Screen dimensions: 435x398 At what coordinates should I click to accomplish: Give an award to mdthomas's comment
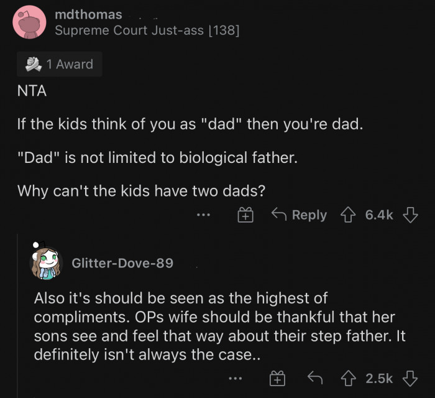(x=245, y=216)
